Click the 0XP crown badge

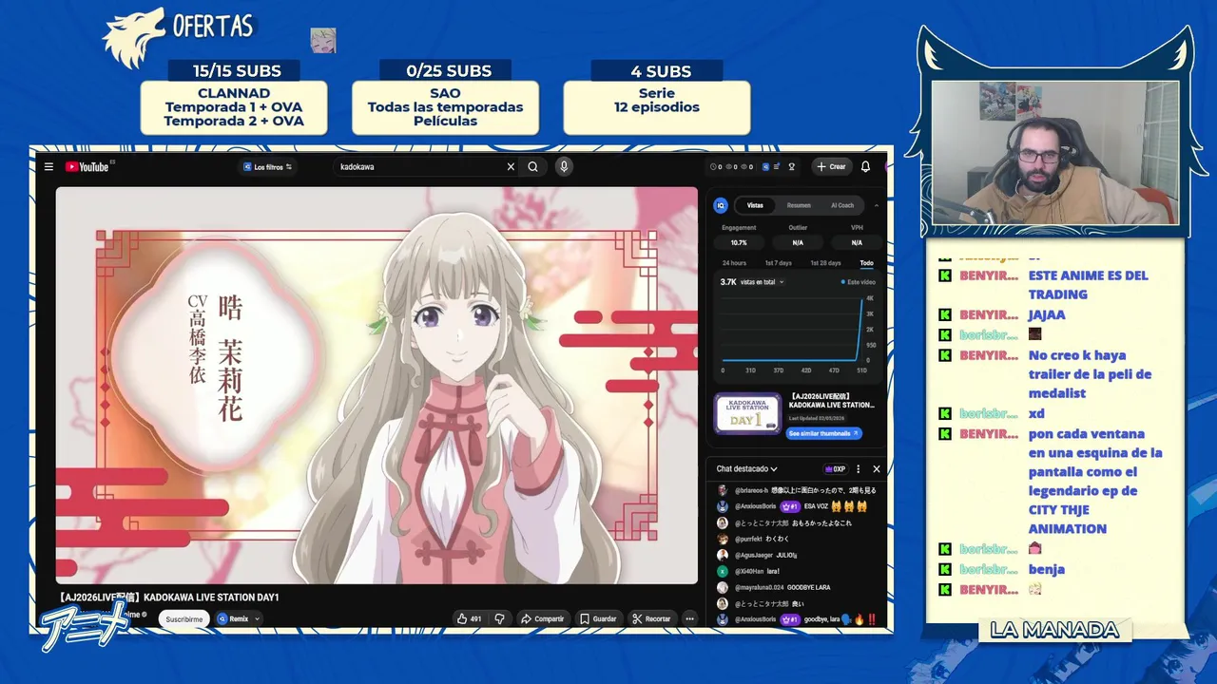point(835,469)
